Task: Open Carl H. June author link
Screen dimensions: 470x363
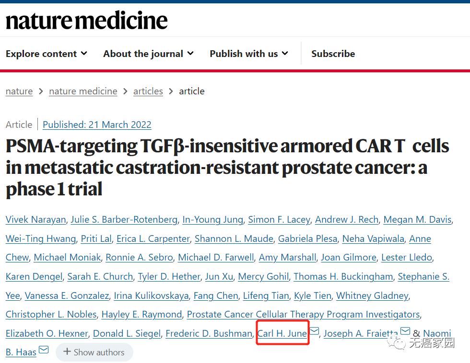Action: (x=282, y=333)
